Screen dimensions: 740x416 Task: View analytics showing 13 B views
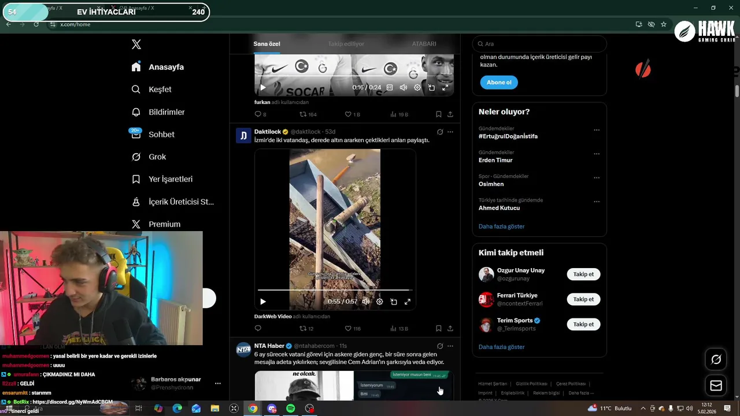tap(399, 328)
